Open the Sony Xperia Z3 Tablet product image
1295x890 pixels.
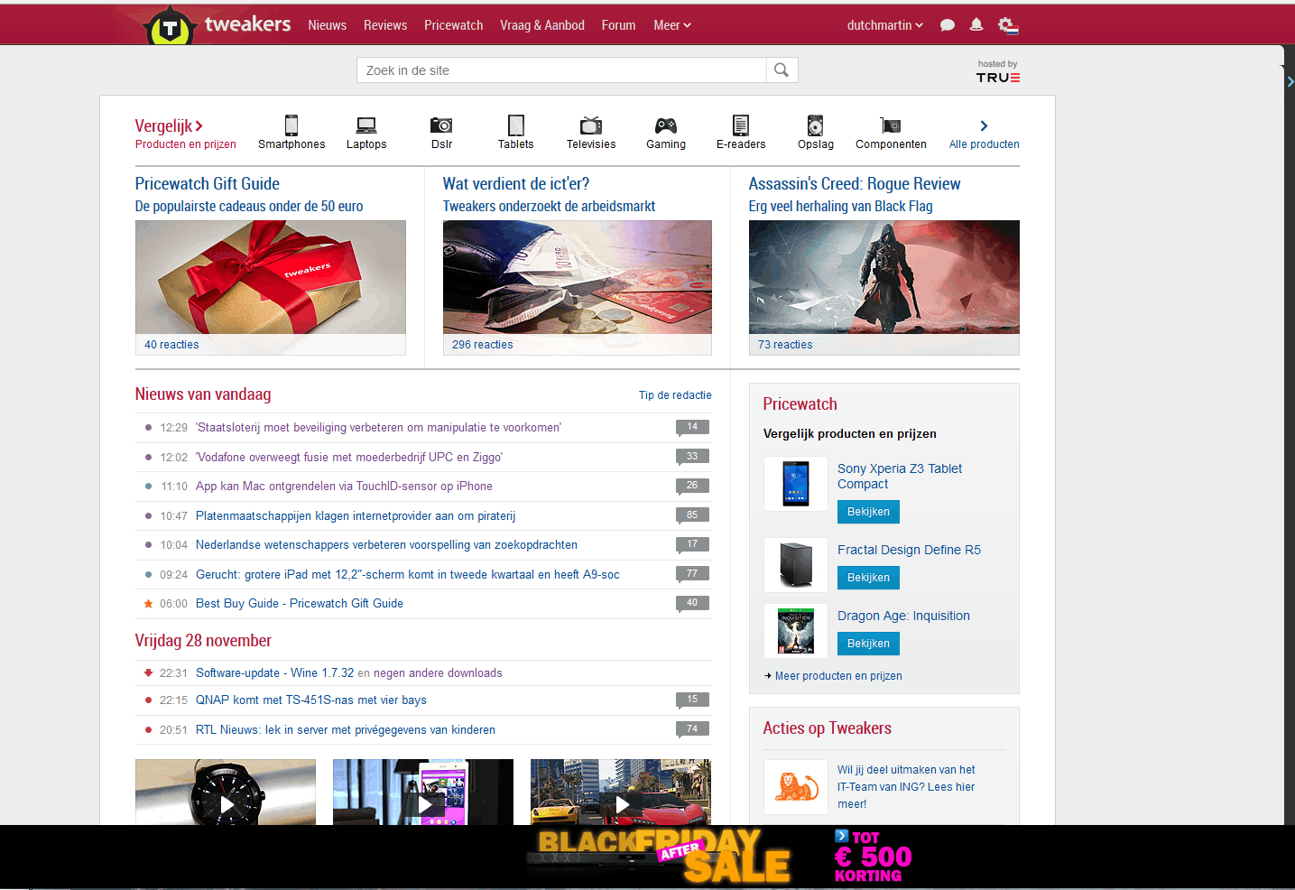point(796,484)
